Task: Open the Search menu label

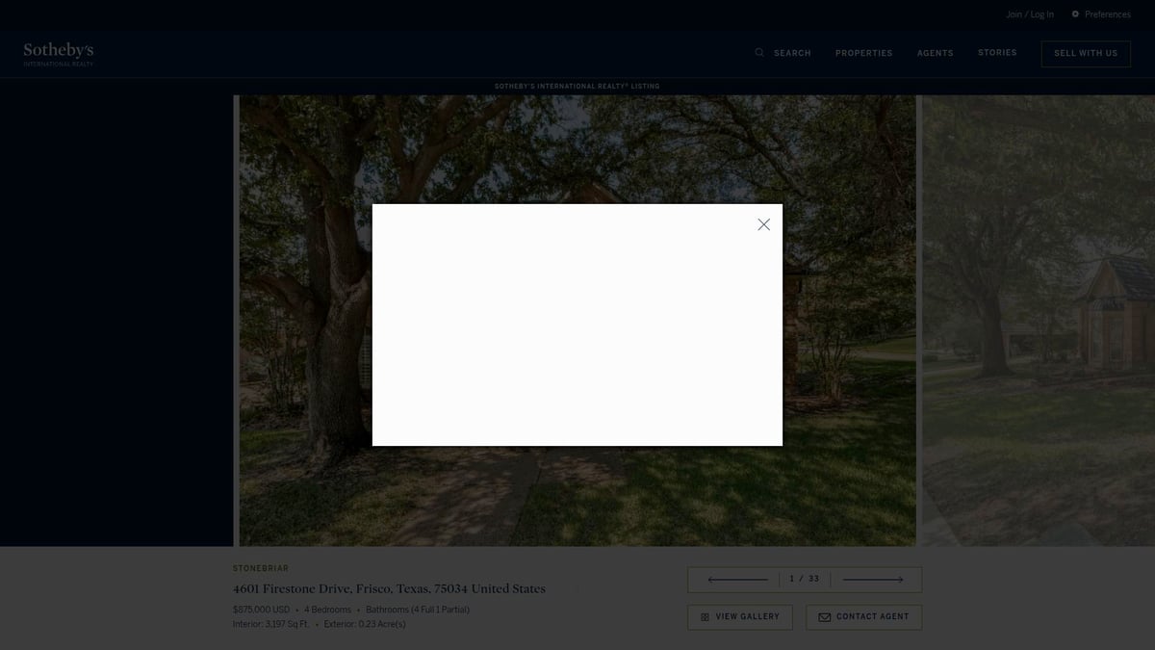Action: pos(792,53)
